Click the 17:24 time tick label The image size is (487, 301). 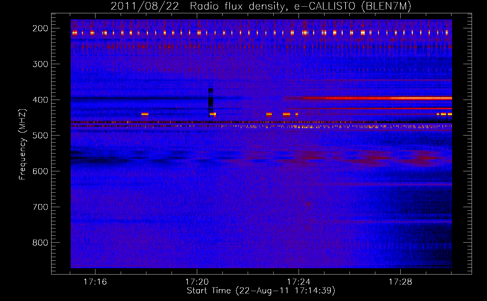299,282
